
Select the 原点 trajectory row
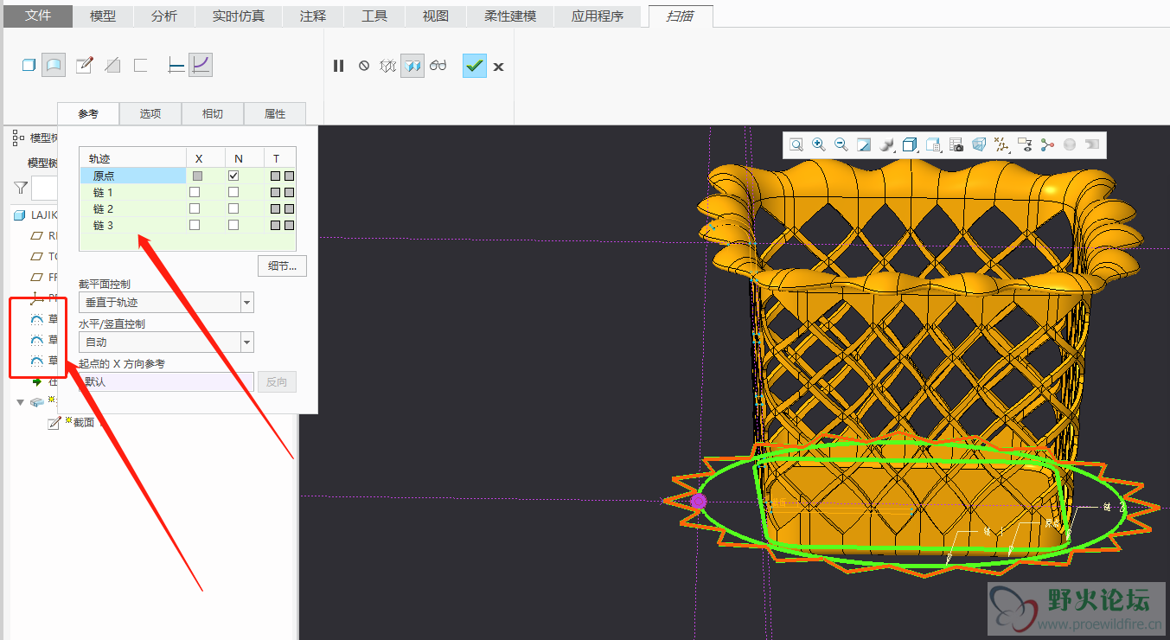coord(133,176)
